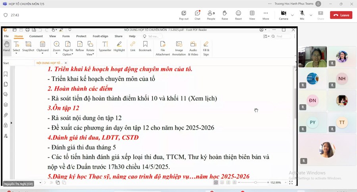
Task: Show the People participants list
Action: click(x=211, y=15)
